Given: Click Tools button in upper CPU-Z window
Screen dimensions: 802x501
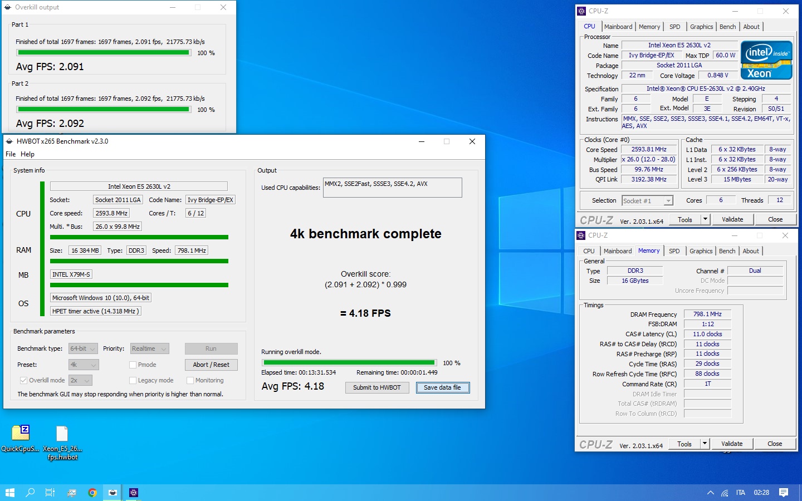Looking at the screenshot, I should (685, 219).
